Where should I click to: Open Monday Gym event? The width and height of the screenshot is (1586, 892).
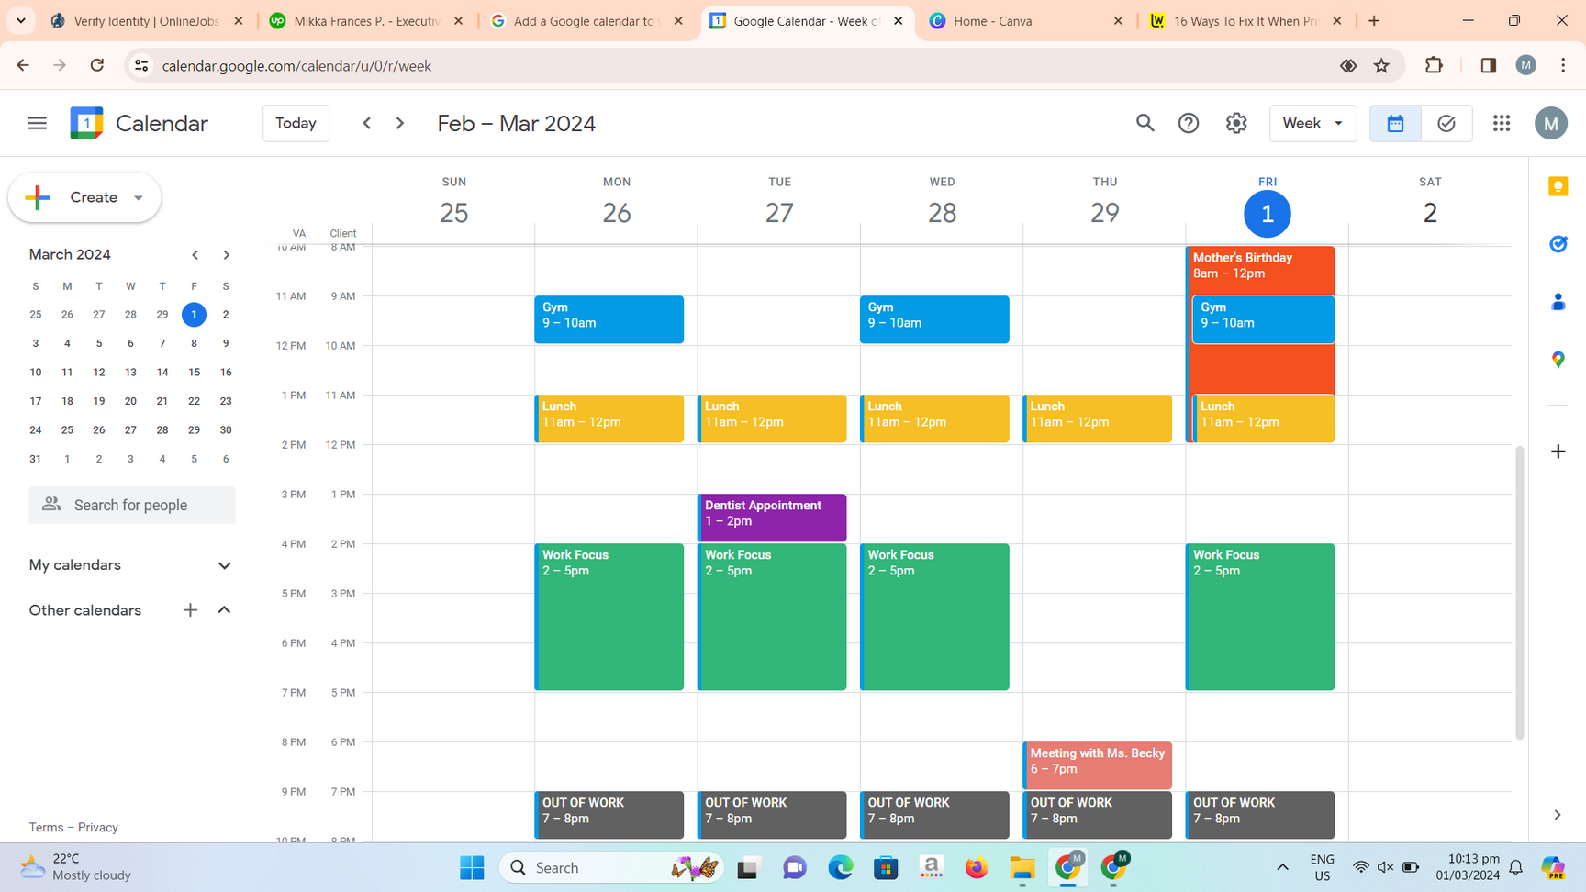609,319
